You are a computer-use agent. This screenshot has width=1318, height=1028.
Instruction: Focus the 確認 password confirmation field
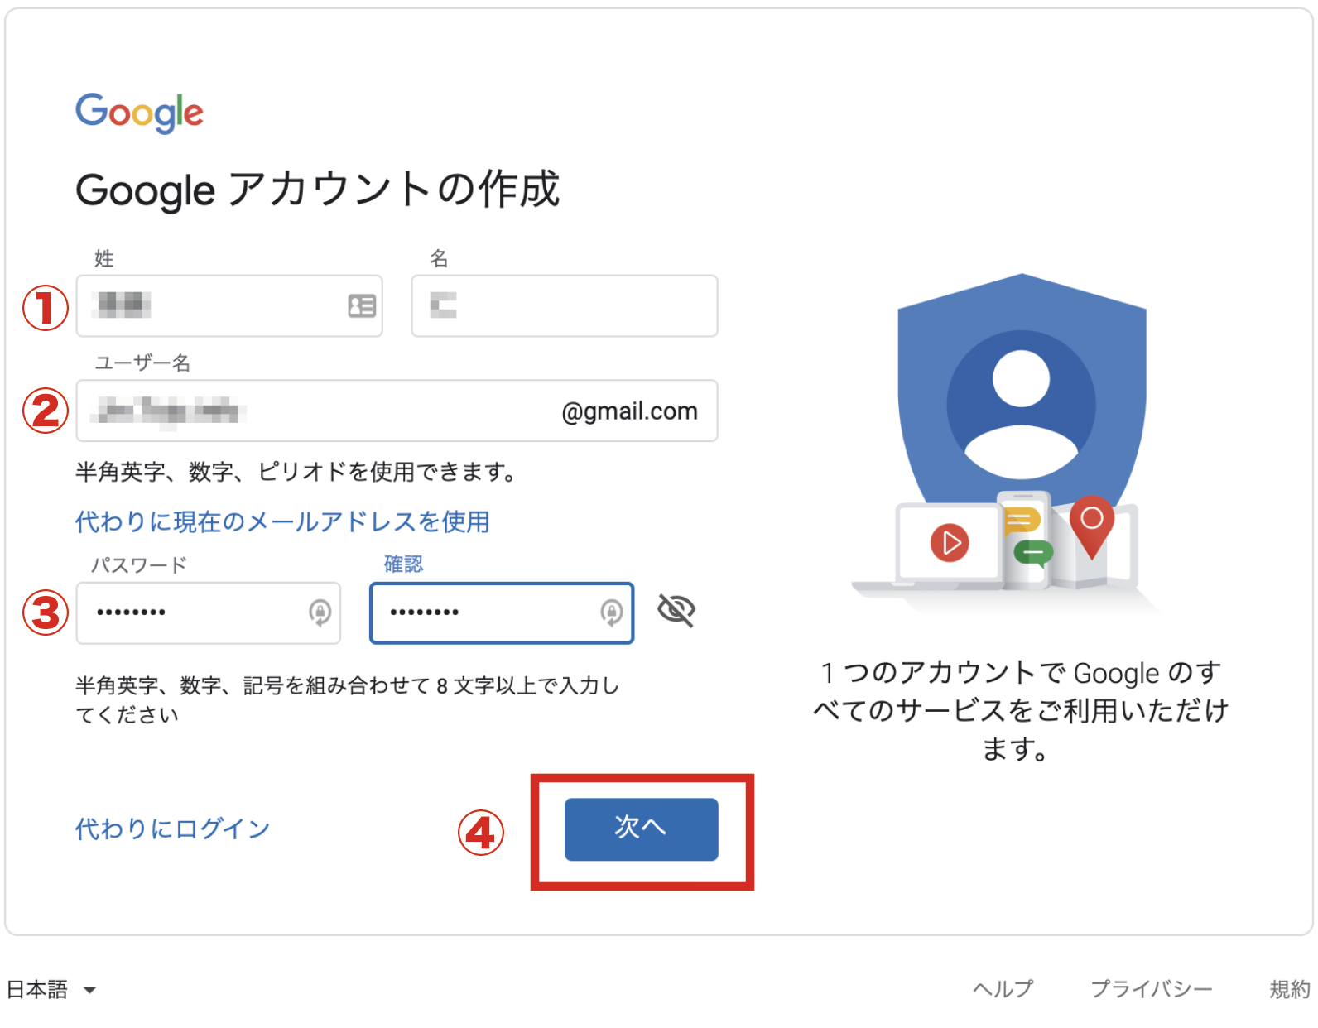502,612
